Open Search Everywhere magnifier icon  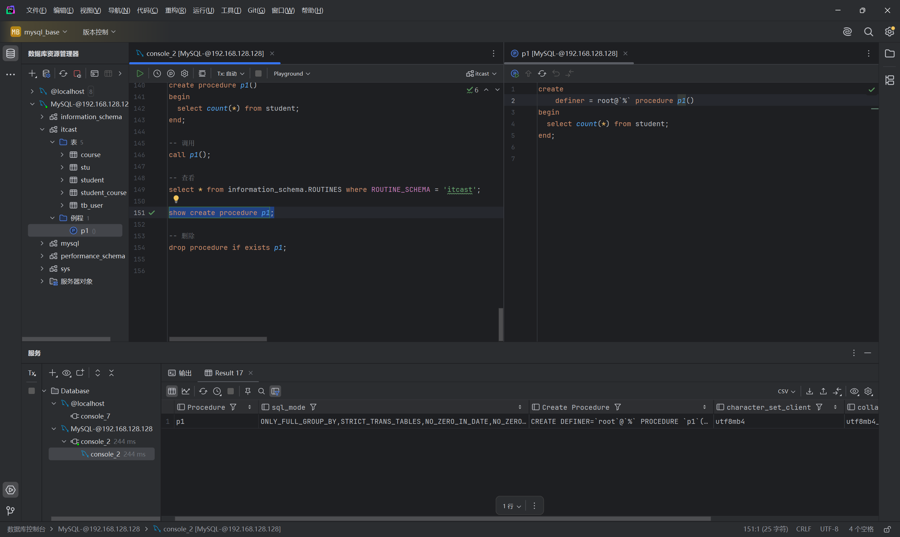click(x=868, y=32)
